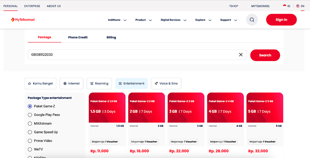
Task: Go to the PERSONAL section
Action: click(11, 6)
